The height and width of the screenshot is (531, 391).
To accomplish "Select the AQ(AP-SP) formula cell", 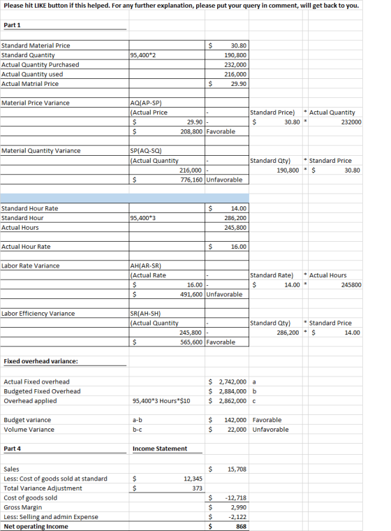I will [x=167, y=103].
